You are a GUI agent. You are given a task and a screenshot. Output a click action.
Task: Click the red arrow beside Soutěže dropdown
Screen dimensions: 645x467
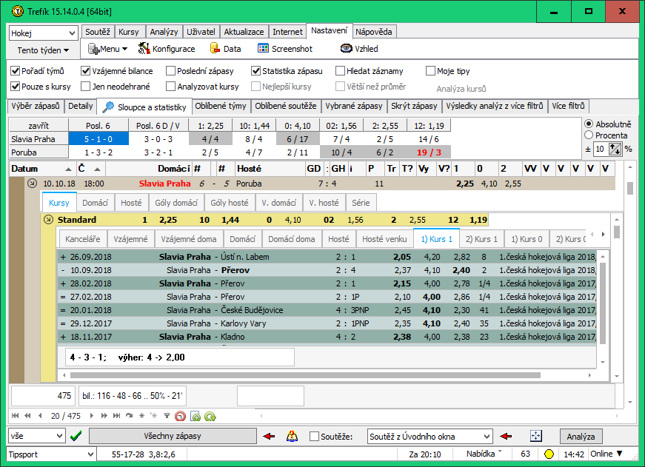(506, 436)
